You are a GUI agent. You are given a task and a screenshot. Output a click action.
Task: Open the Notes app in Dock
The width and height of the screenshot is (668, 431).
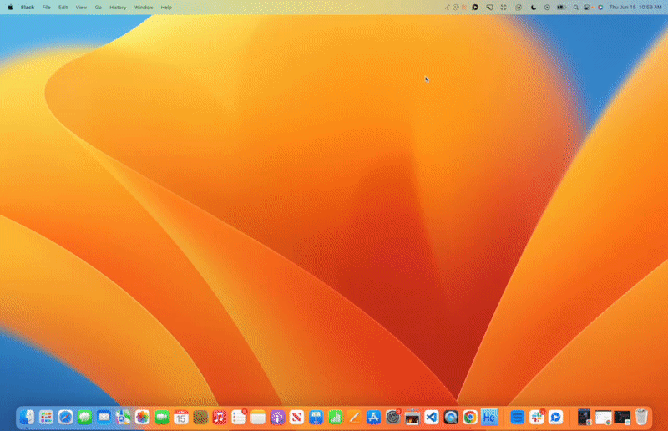(x=258, y=417)
